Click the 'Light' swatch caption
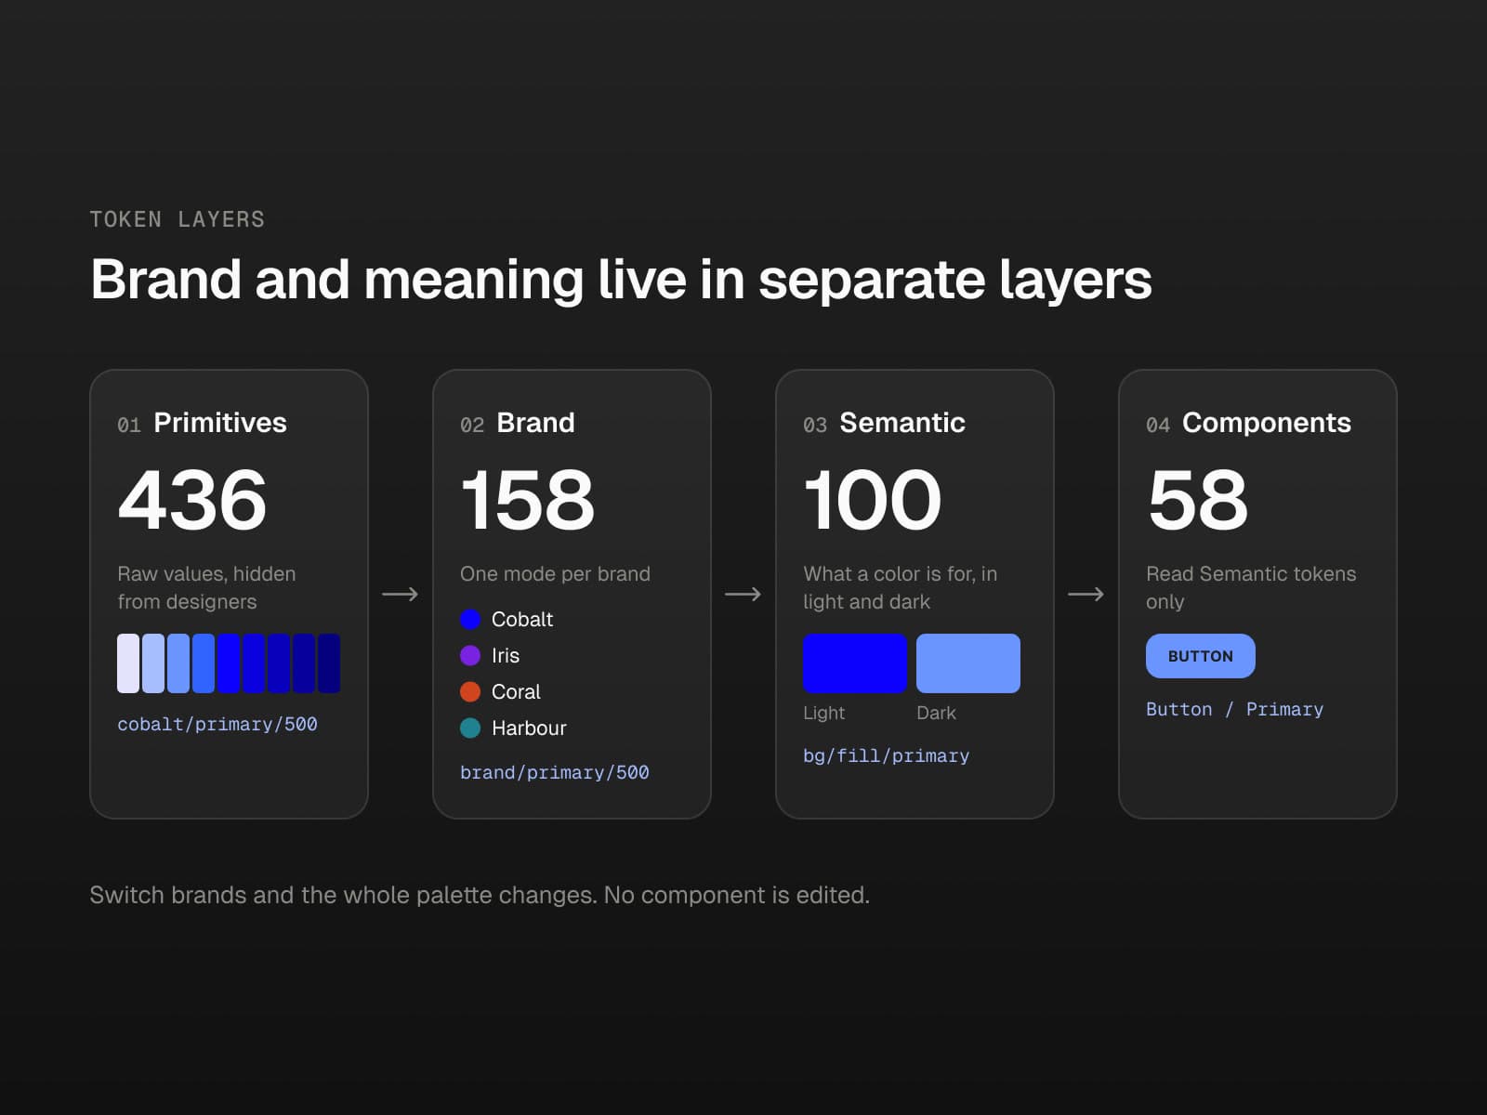1487x1115 pixels. 823,713
